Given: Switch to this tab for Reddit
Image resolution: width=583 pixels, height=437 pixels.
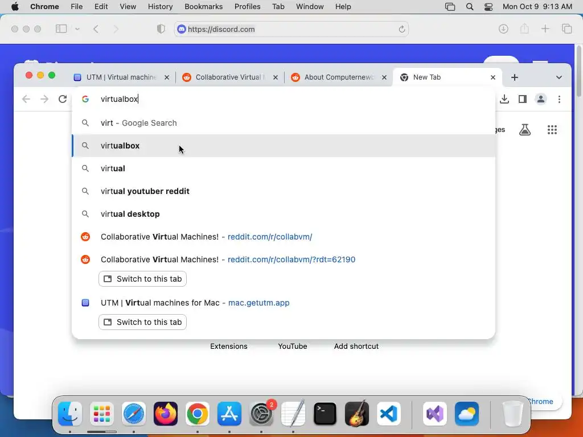Looking at the screenshot, I should click(142, 279).
